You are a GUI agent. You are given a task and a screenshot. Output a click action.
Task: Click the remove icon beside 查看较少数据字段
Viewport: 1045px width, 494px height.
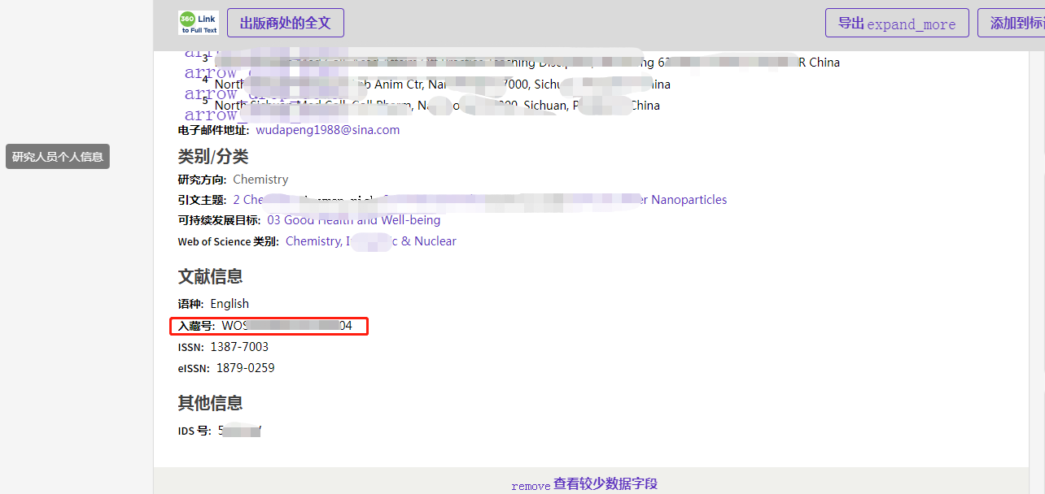click(x=531, y=485)
